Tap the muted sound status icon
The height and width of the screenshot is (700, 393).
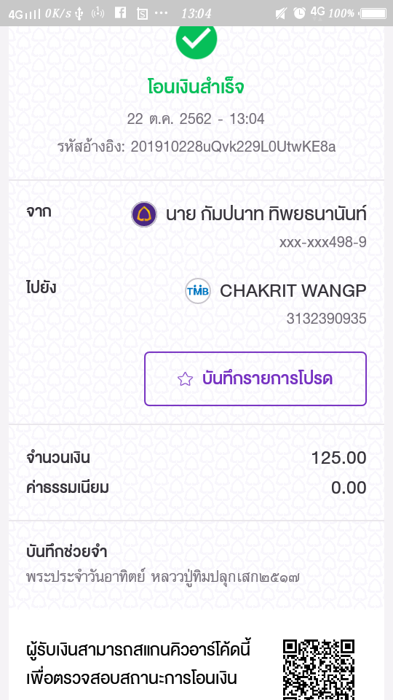click(281, 13)
